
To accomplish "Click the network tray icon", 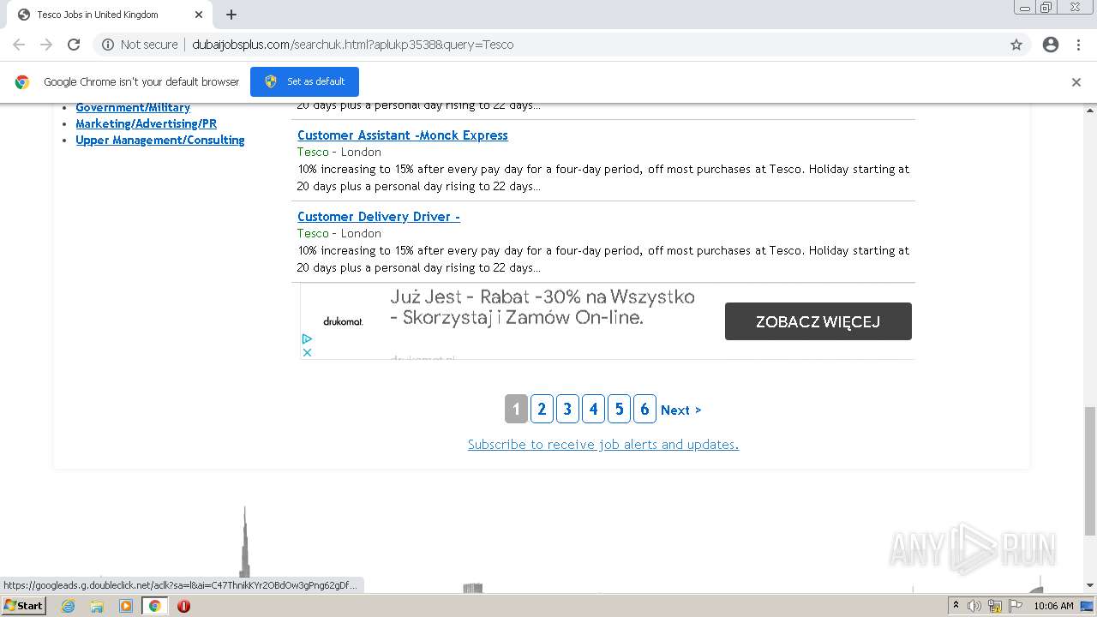I will pyautogui.click(x=995, y=606).
